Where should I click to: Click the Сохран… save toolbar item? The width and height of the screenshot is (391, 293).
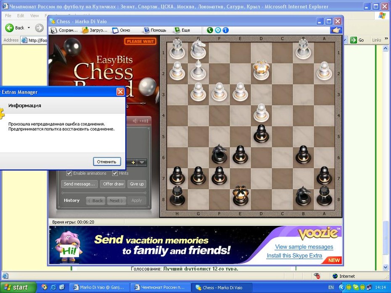[64, 30]
